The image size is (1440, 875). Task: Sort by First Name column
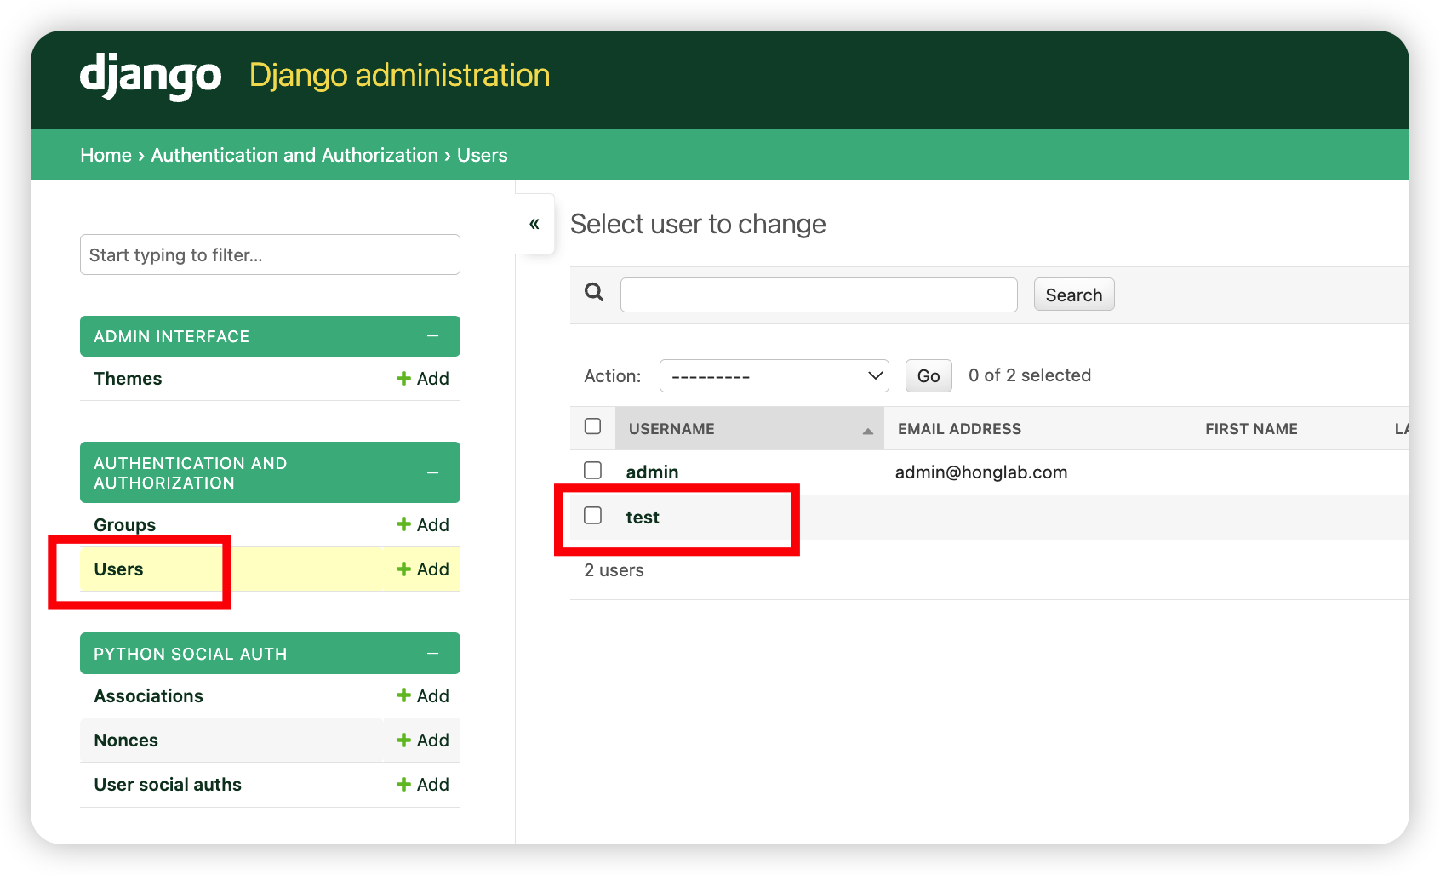tap(1251, 429)
